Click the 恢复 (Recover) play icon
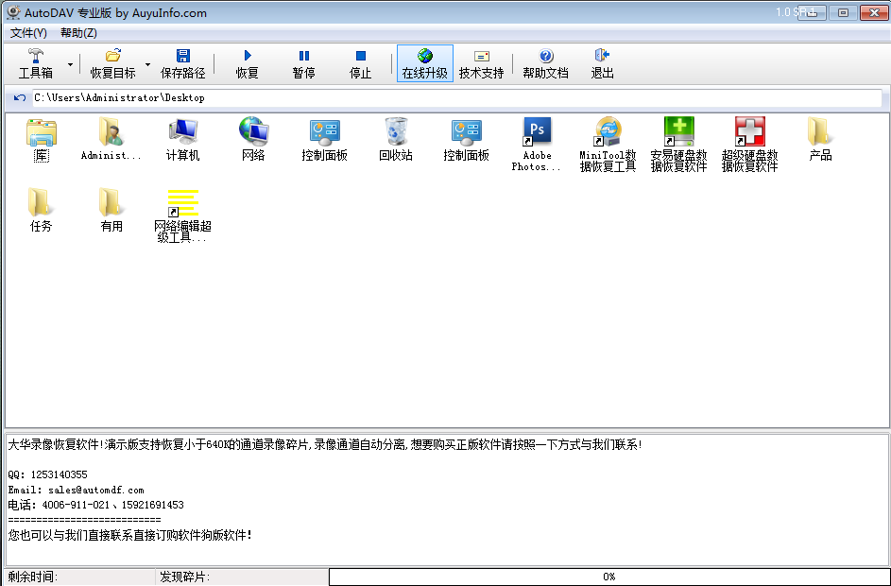The image size is (891, 586). click(x=248, y=57)
